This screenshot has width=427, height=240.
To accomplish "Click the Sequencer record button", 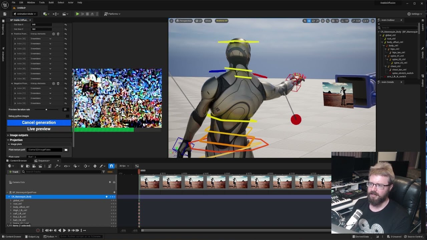I will [38, 230].
